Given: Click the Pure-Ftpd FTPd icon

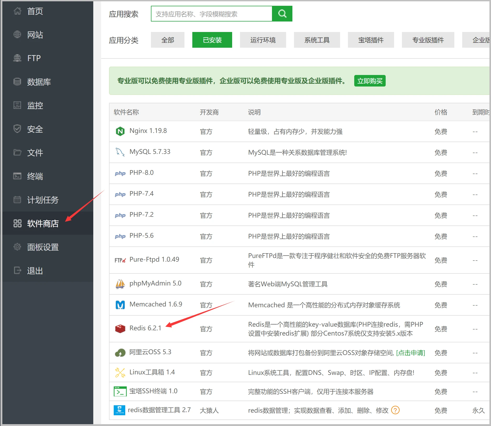Looking at the screenshot, I should 120,260.
